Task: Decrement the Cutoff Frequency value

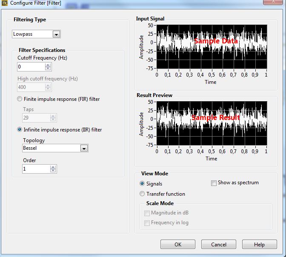Action: 48,69
